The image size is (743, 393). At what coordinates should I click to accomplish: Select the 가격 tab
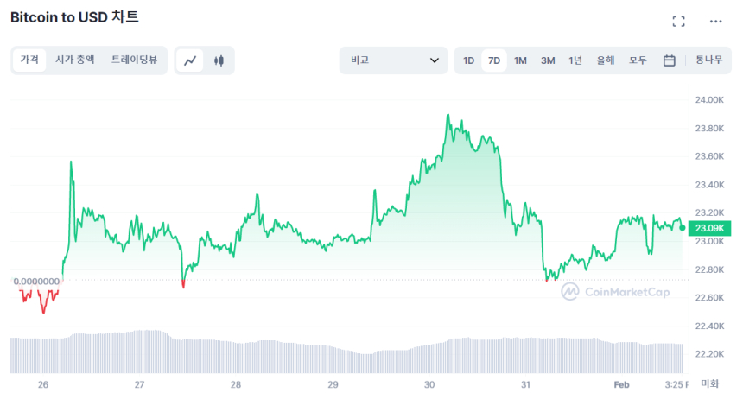30,60
